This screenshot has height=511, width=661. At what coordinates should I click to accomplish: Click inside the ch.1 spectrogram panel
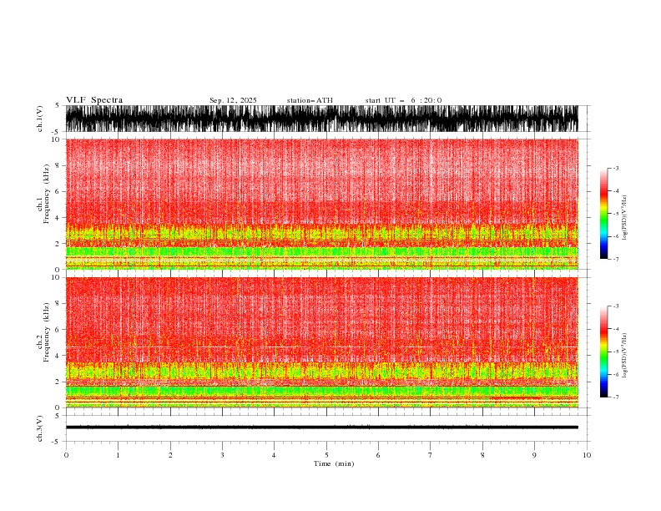click(321, 204)
